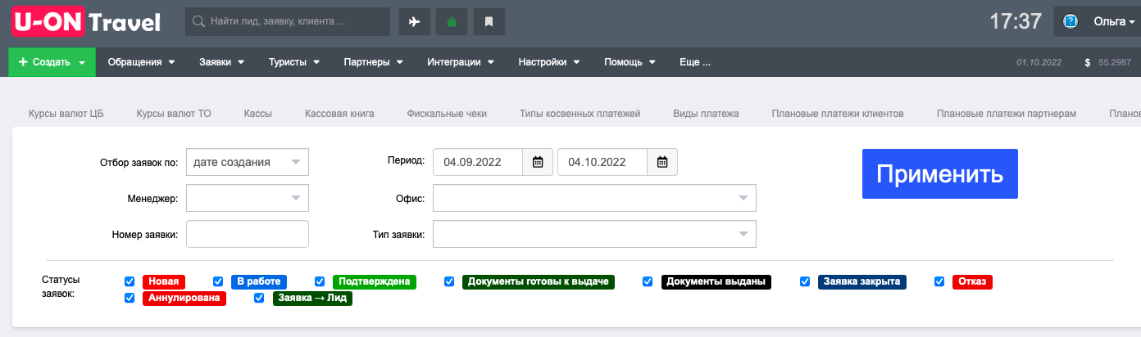Click the Документы выданы status label
The image size is (1141, 337).
(716, 281)
